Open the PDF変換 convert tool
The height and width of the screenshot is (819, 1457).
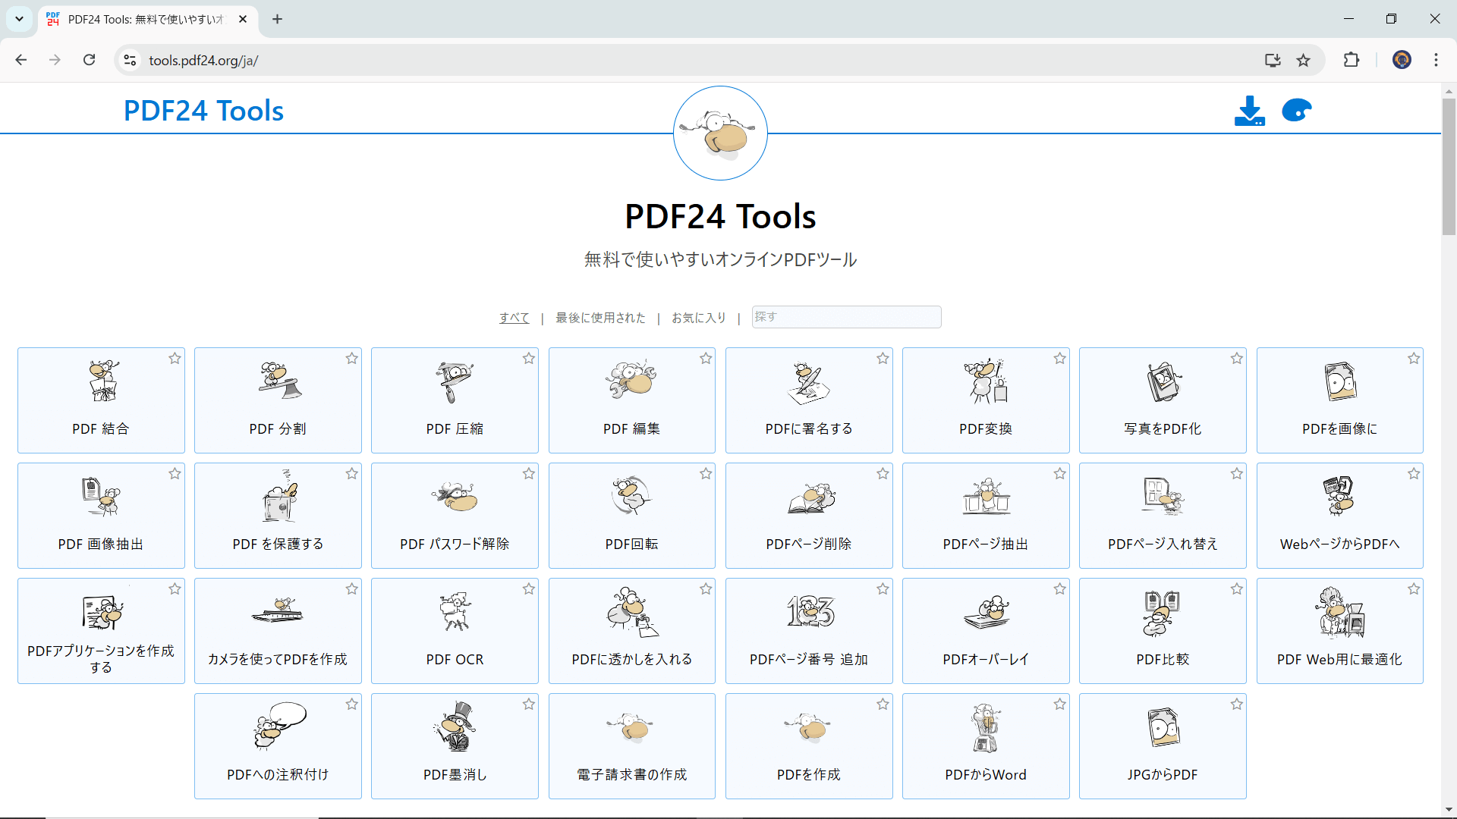pyautogui.click(x=986, y=400)
